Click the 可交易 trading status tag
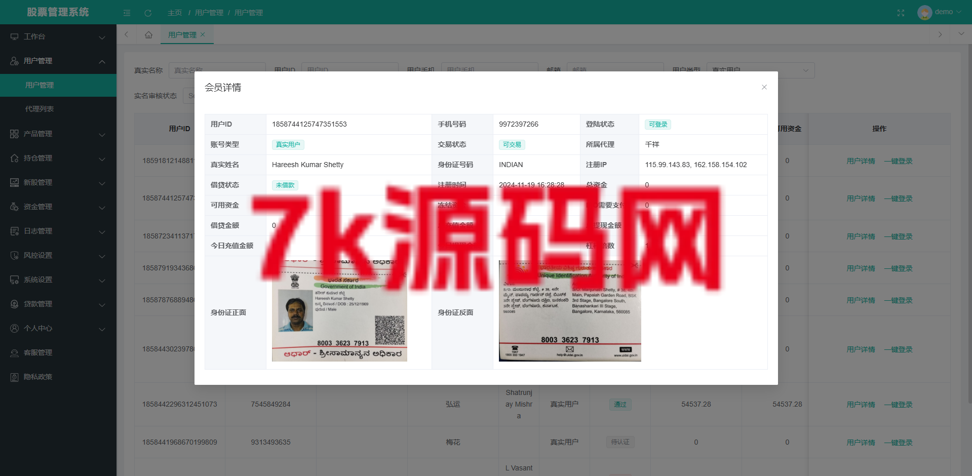 512,144
